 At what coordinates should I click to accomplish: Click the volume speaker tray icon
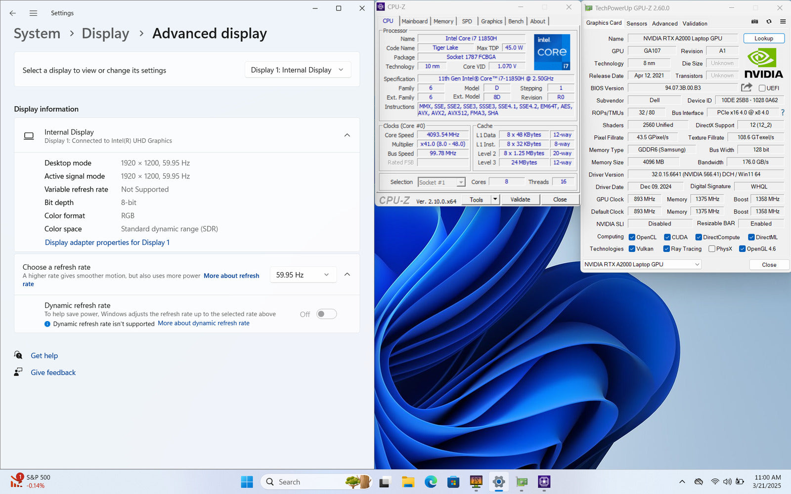coord(727,482)
